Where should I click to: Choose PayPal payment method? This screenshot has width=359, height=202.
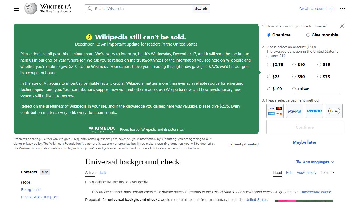[295, 111]
